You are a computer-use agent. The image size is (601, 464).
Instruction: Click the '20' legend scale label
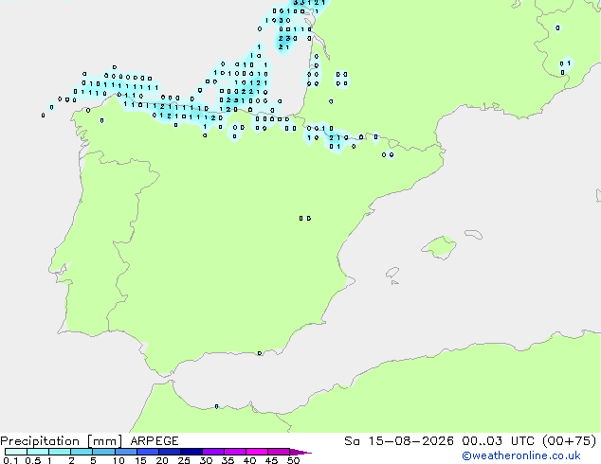coord(162,460)
